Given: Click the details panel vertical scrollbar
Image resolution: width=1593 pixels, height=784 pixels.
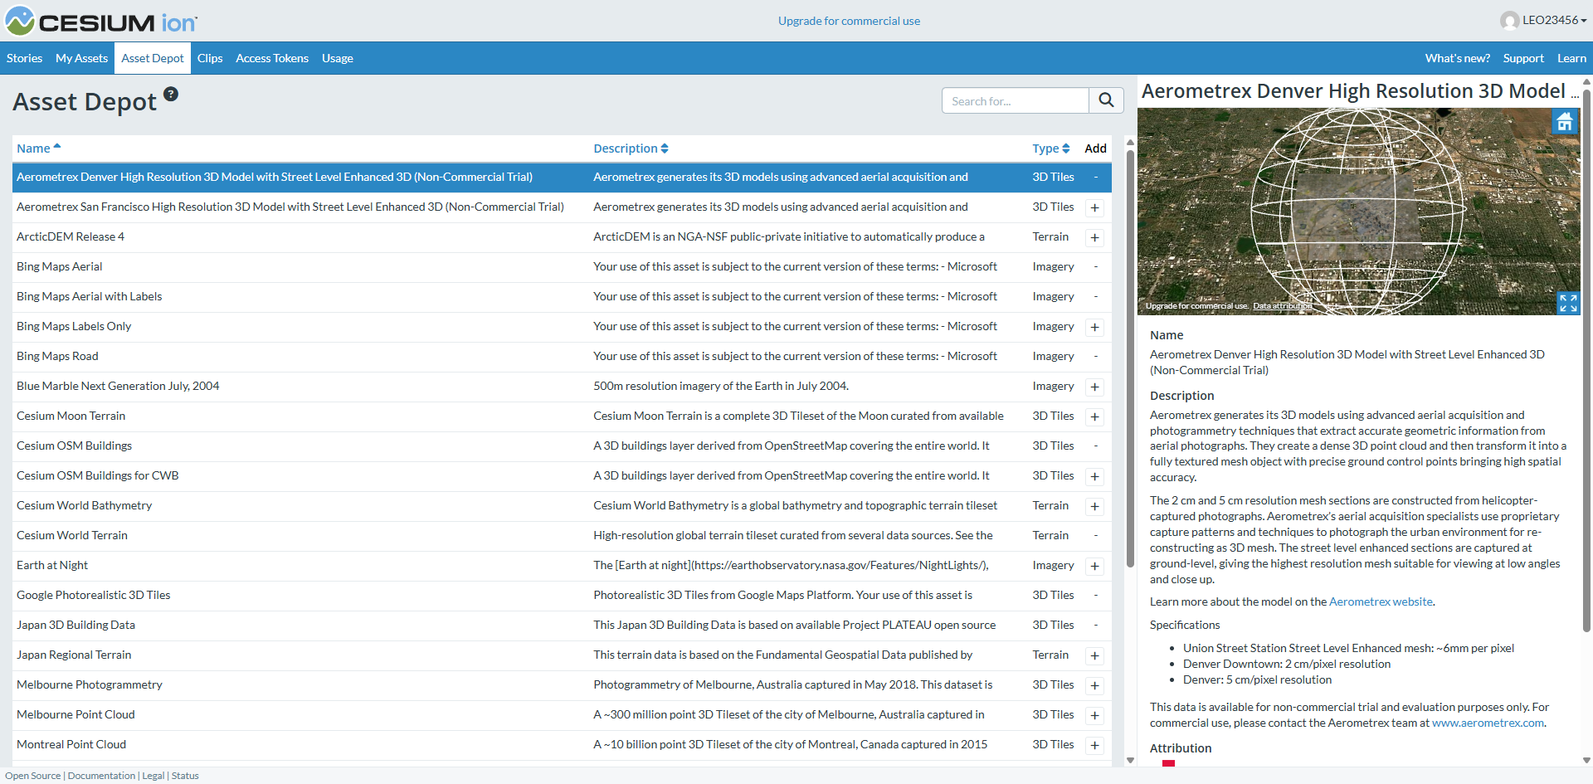Looking at the screenshot, I should pyautogui.click(x=1587, y=361).
